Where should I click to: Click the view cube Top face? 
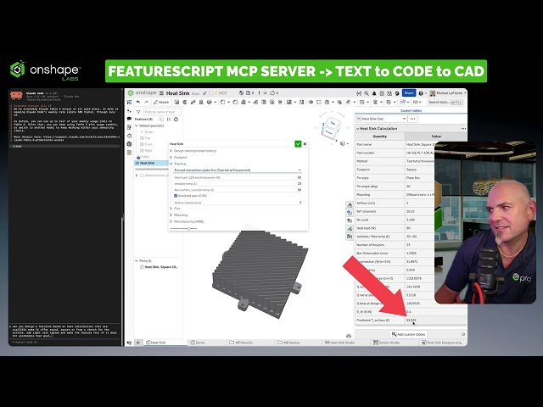coord(333,123)
